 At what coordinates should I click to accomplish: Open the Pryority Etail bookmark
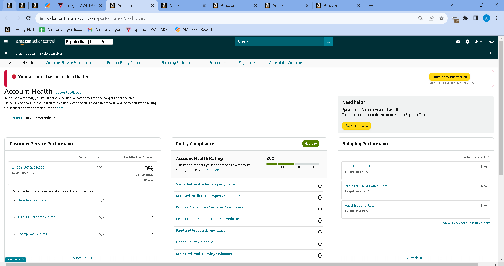pos(19,30)
